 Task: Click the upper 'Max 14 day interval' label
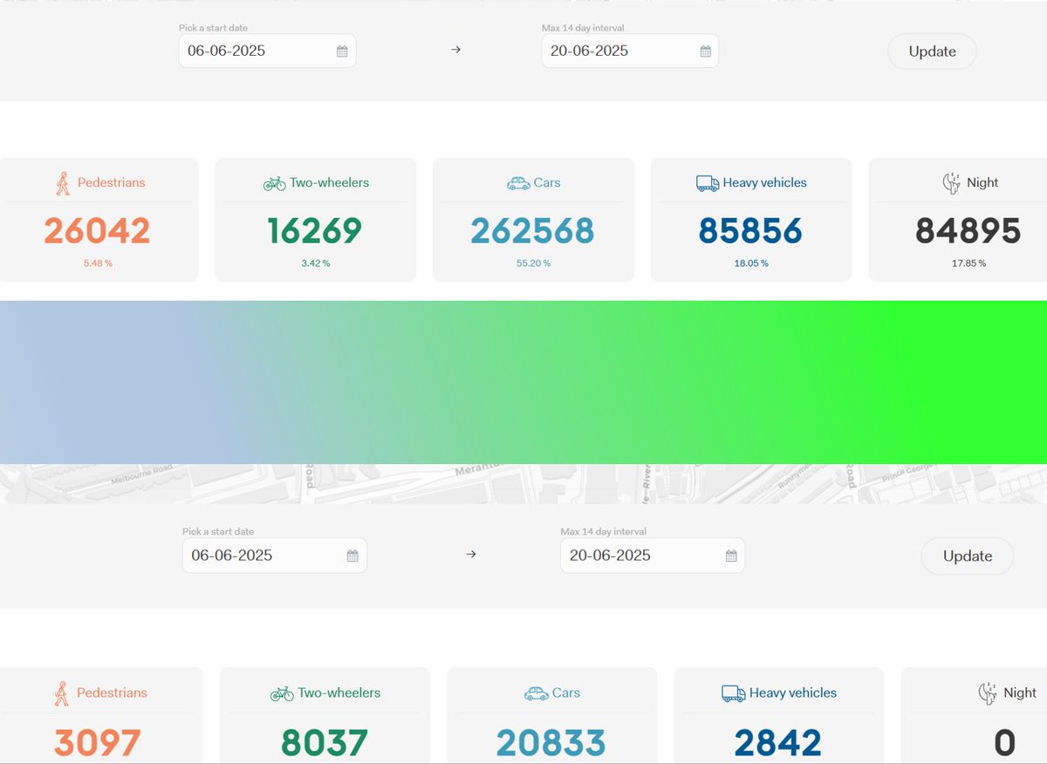[x=583, y=28]
